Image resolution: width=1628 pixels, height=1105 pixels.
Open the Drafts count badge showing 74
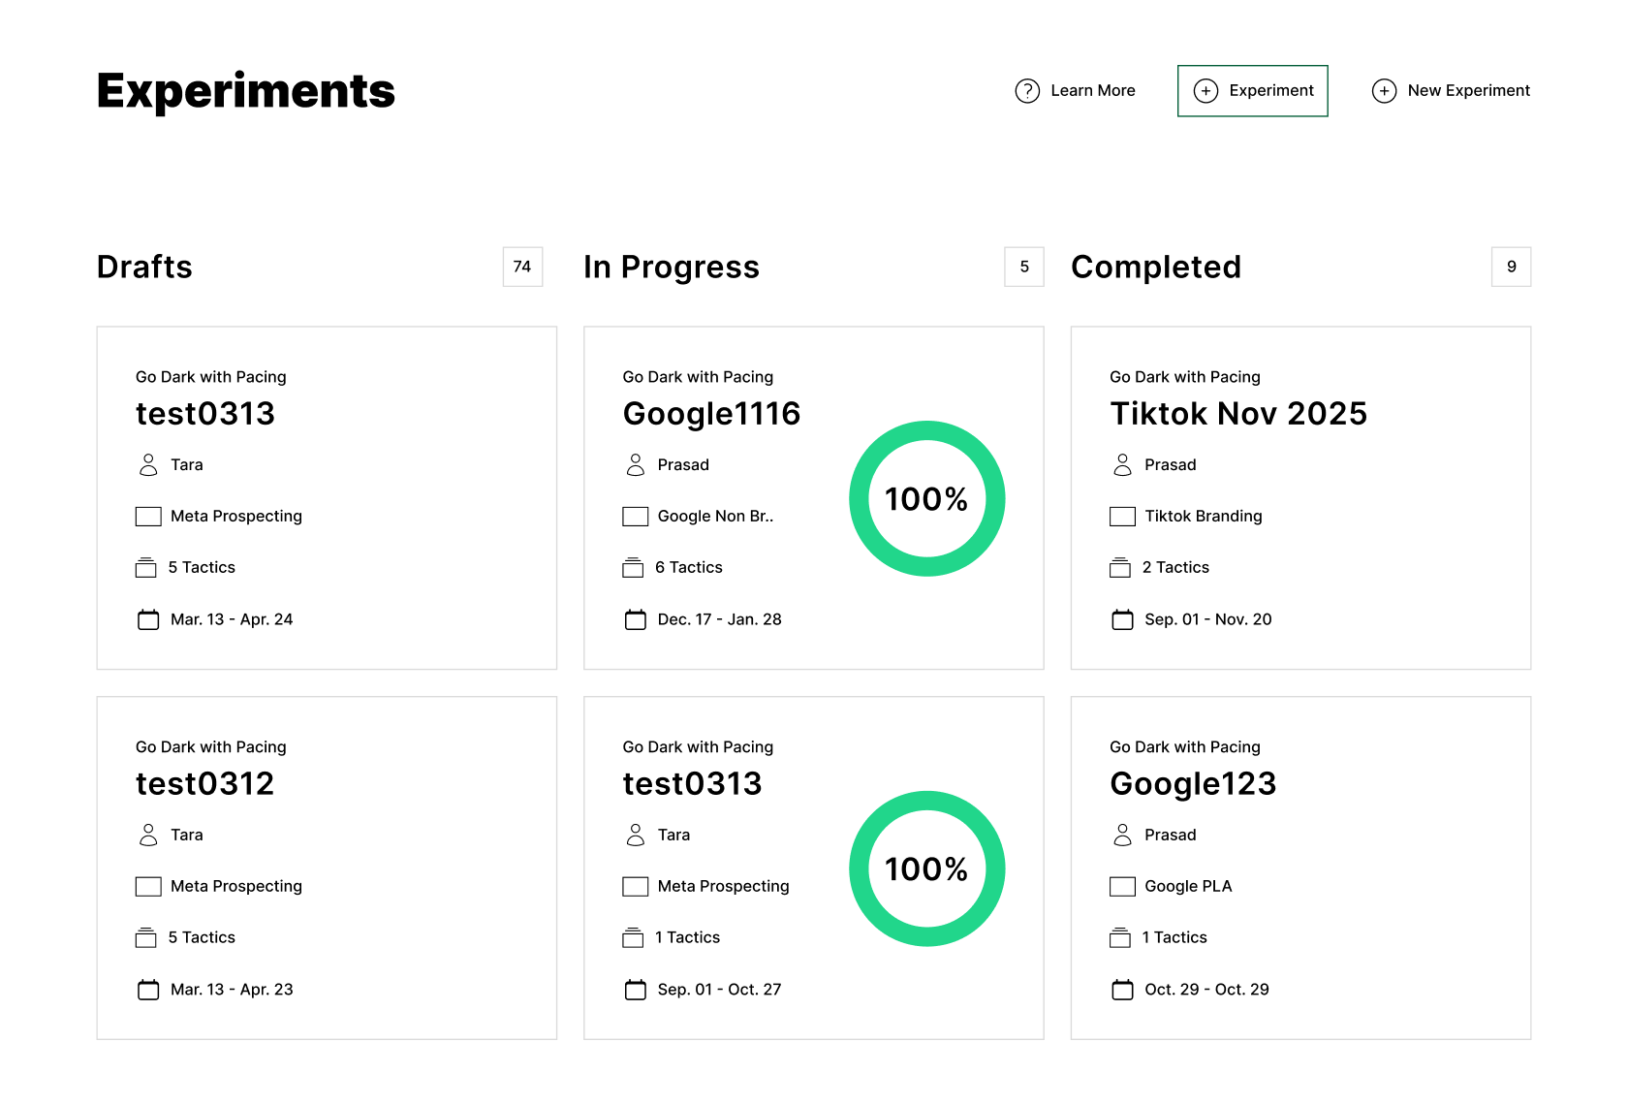pos(522,267)
